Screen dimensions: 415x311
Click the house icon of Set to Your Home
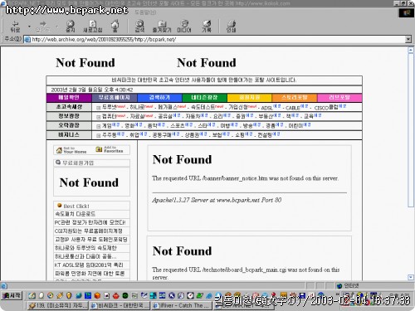pos(59,150)
